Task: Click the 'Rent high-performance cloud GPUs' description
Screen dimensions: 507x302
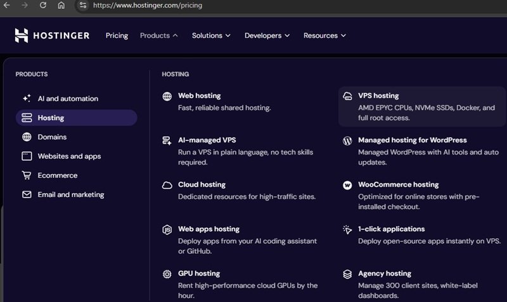Action: tap(248, 291)
